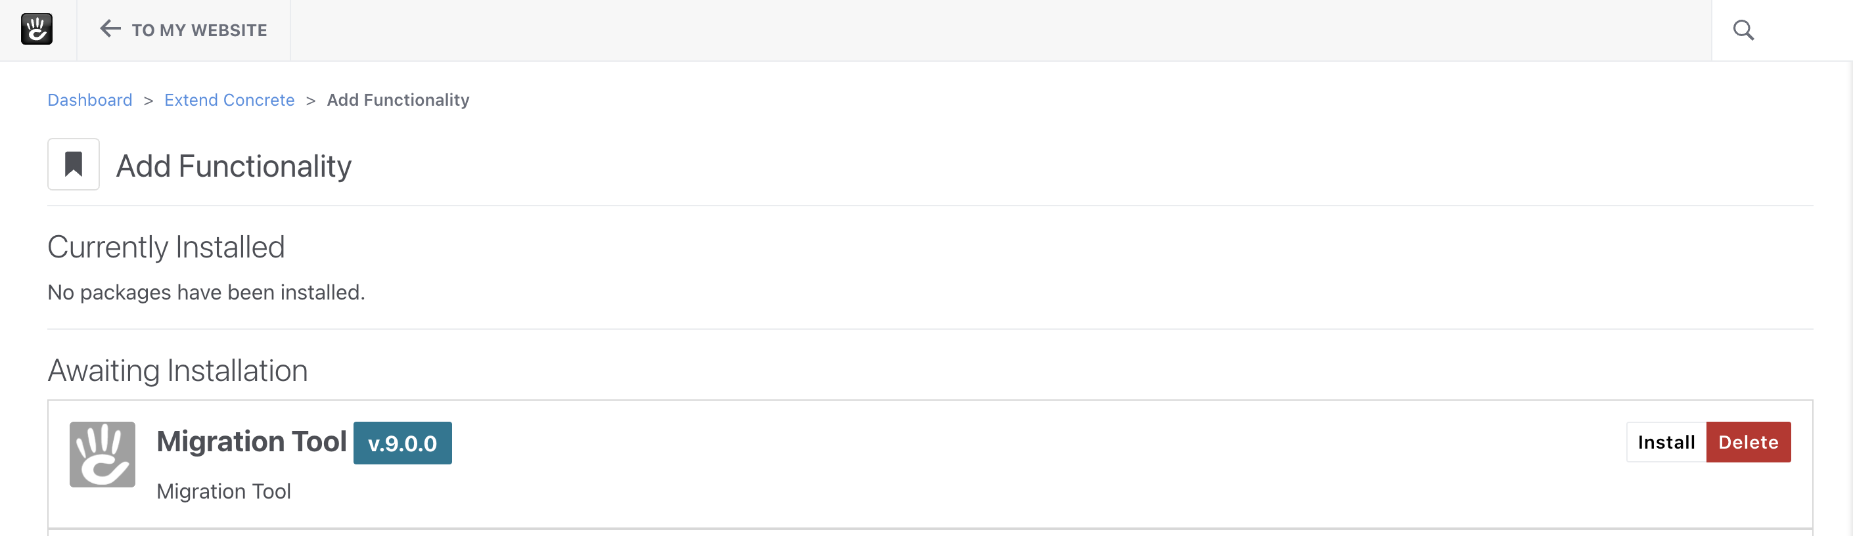This screenshot has width=1853, height=536.
Task: Go to the TO MY WEBSITE link
Action: point(199,30)
